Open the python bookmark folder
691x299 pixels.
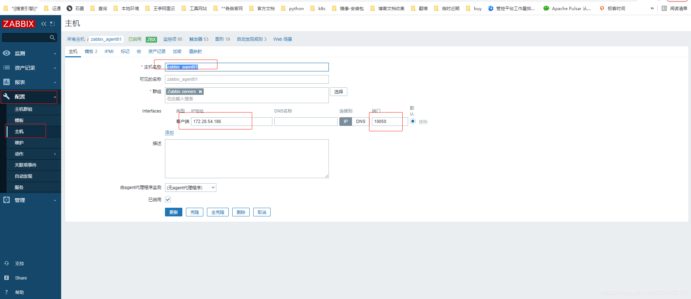click(292, 8)
